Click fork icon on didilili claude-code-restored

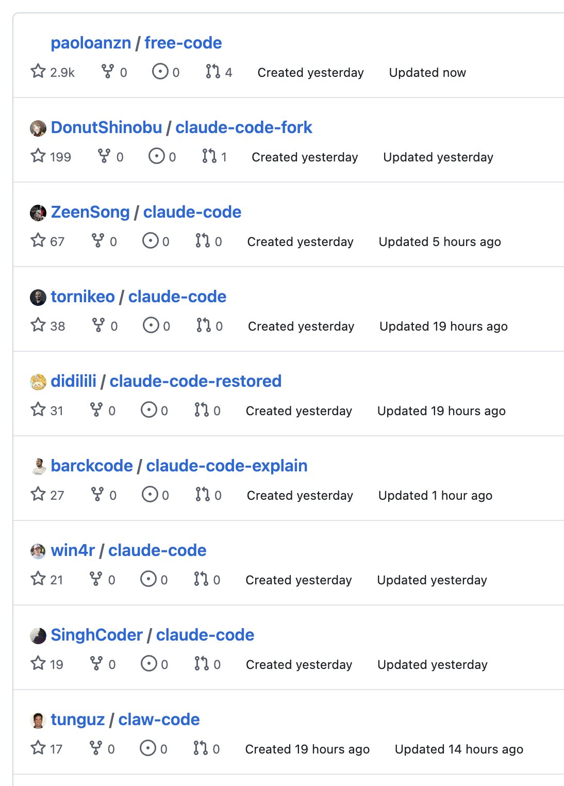[96, 410]
